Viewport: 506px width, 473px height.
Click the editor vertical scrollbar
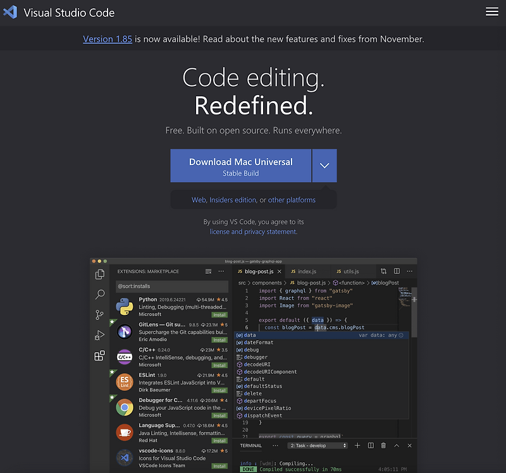414,312
